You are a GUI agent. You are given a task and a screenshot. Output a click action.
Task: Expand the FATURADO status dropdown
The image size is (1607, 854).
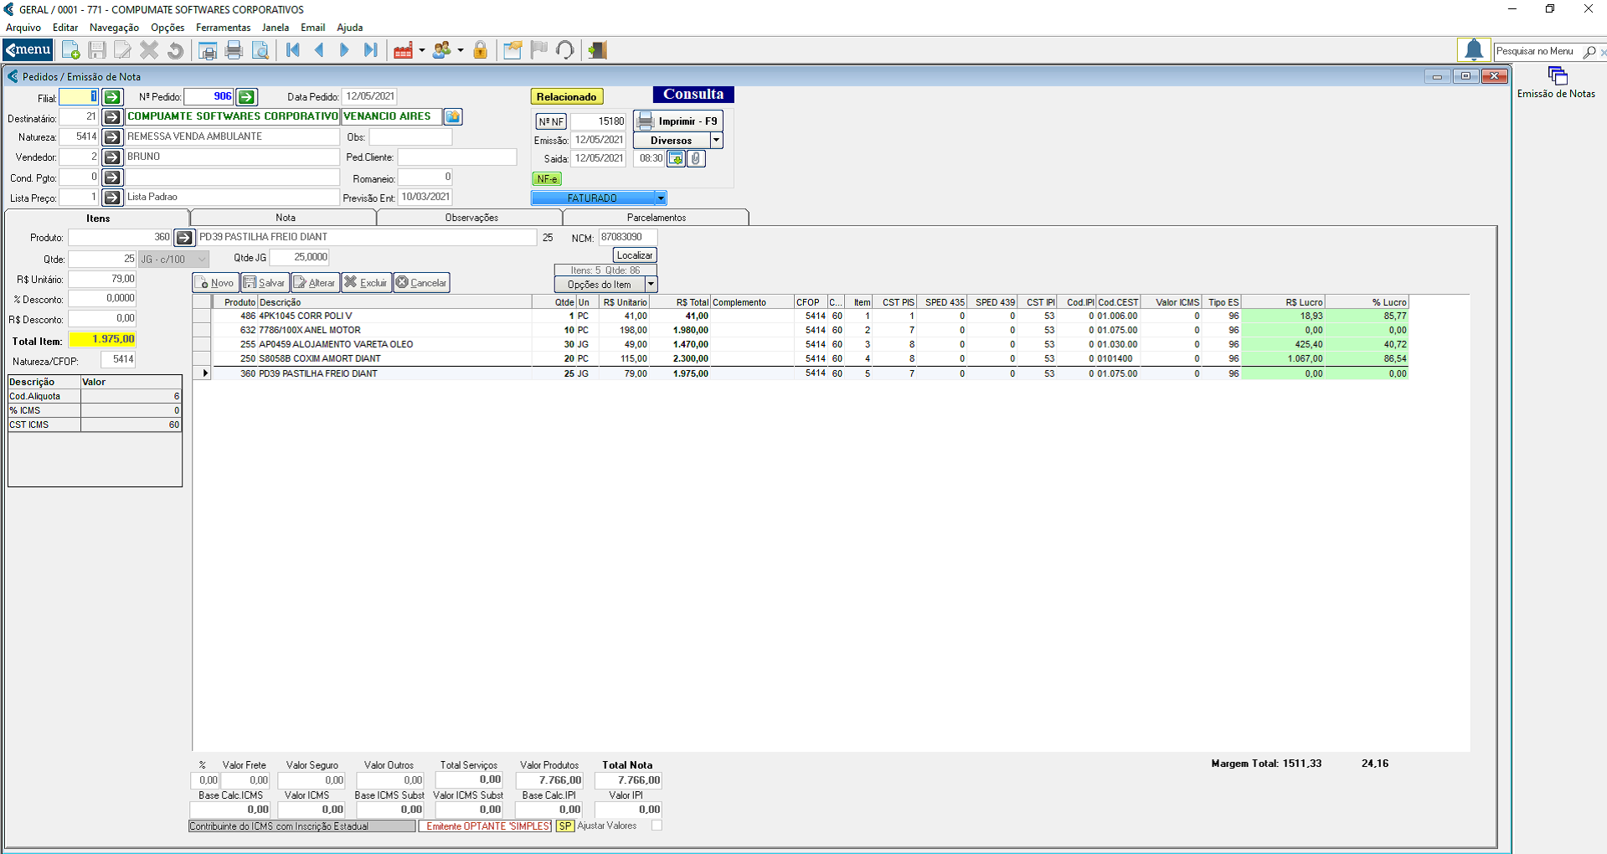click(661, 198)
